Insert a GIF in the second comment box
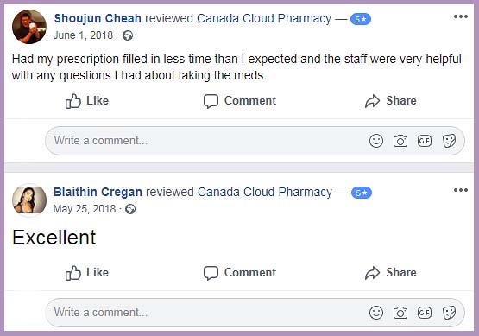 pos(425,313)
